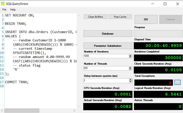
Task: Click the Total Exceptions value 0
Action: point(170,83)
